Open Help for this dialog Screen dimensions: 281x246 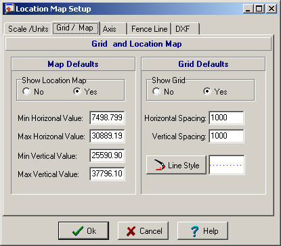click(202, 230)
